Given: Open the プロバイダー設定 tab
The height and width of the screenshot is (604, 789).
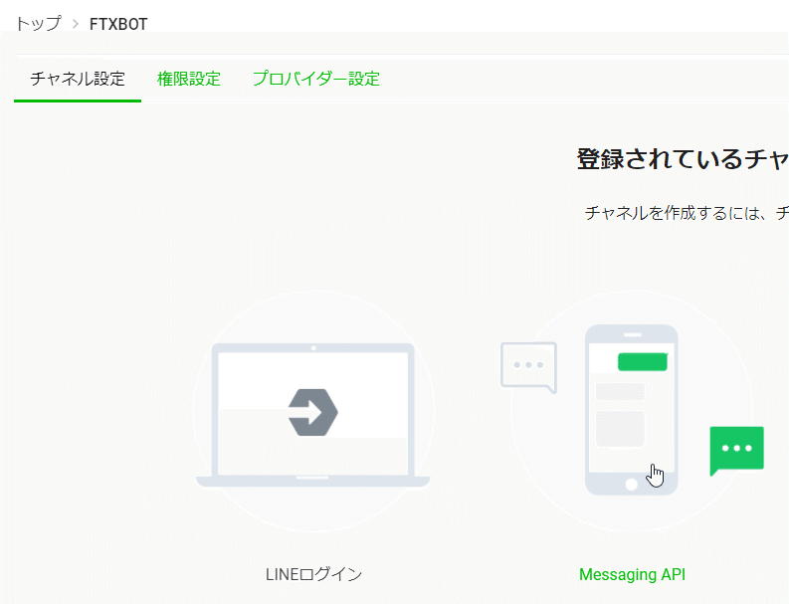Looking at the screenshot, I should pos(316,79).
